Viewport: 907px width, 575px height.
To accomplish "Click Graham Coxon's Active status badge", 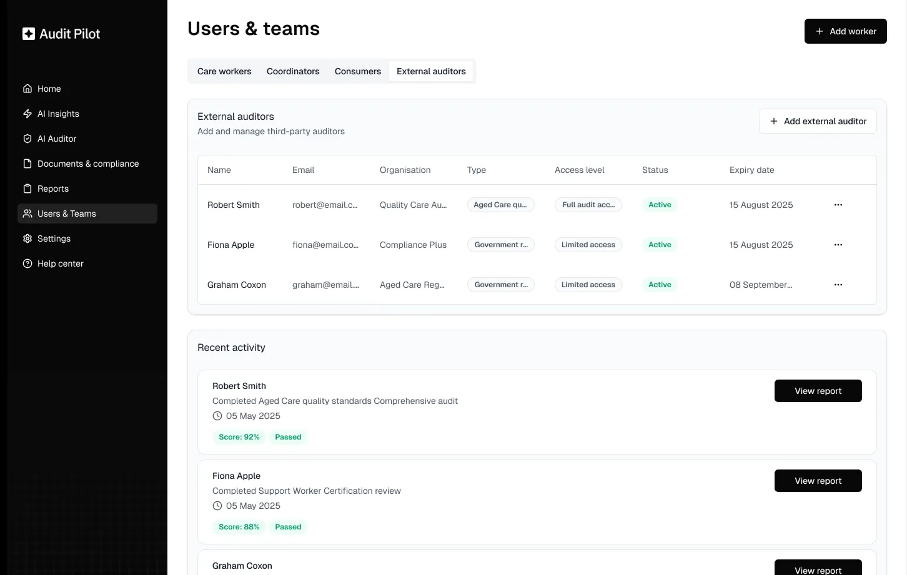I will [660, 285].
